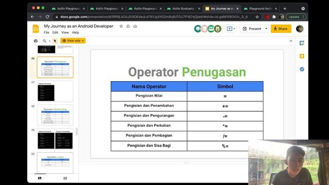
Task: Click the teal collaborator avatar
Action: tap(211, 29)
